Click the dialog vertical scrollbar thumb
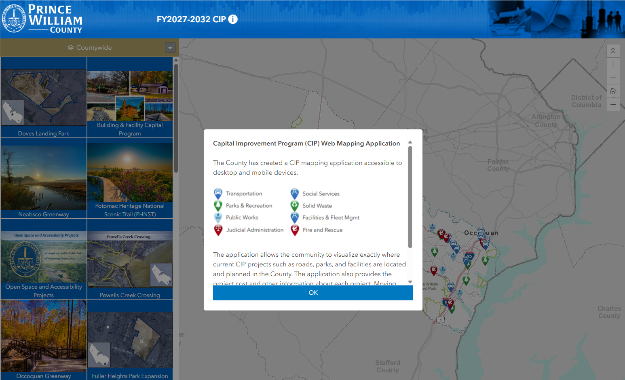Viewport: 625px width, 380px height. 410,197
